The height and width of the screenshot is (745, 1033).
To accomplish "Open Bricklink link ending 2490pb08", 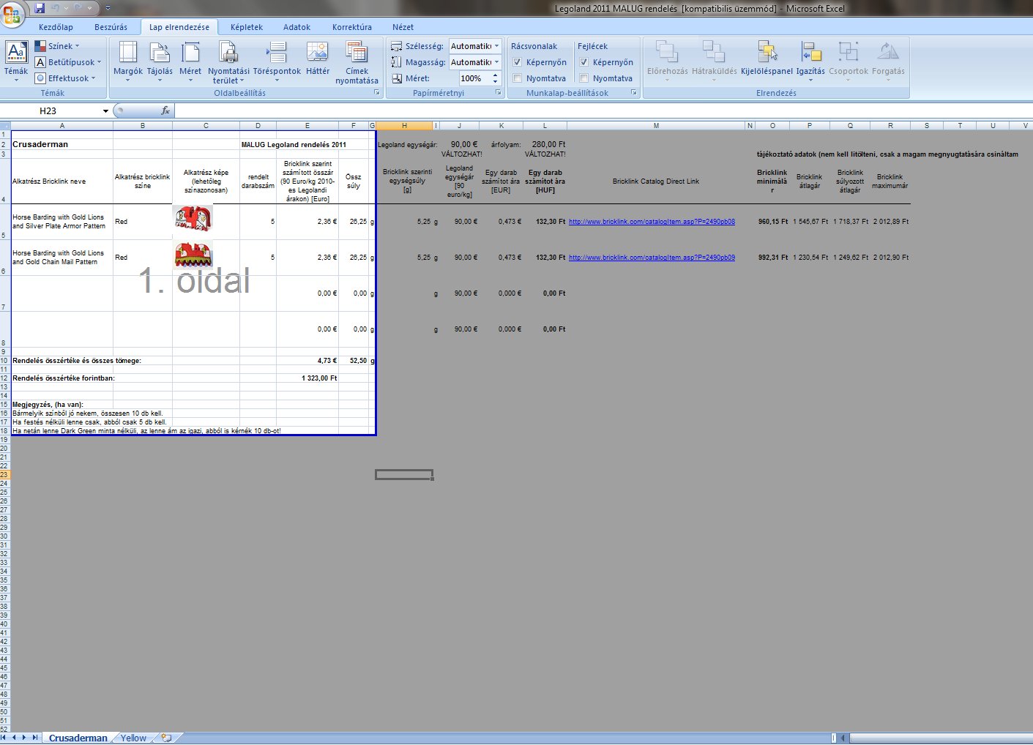I will pos(652,222).
